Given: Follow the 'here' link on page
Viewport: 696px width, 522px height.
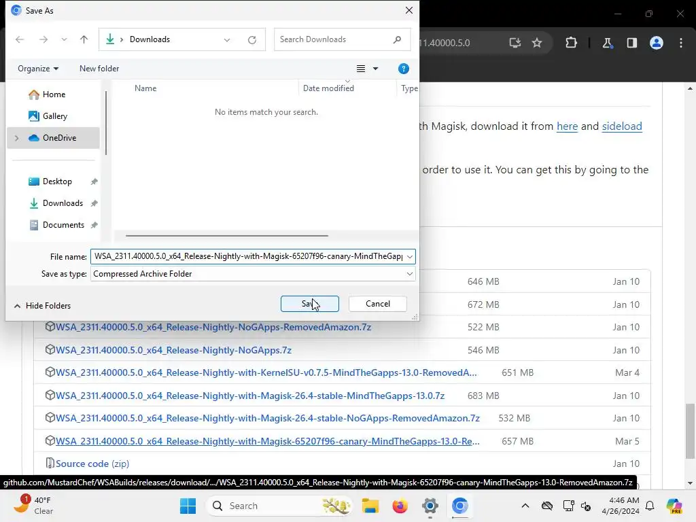Looking at the screenshot, I should point(568,126).
